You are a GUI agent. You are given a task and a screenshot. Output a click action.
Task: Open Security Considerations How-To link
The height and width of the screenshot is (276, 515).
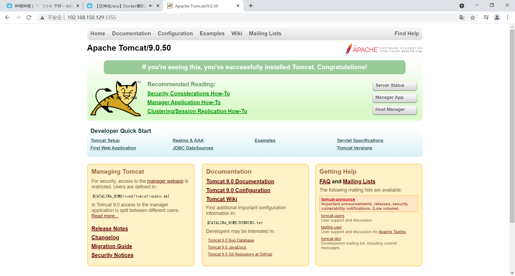coord(189,94)
